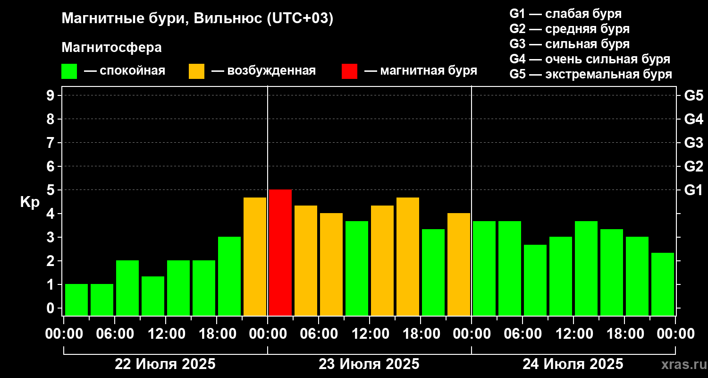Click the '— спокойная' legend label
Viewport: 708px width, 378px height.
[x=125, y=71]
